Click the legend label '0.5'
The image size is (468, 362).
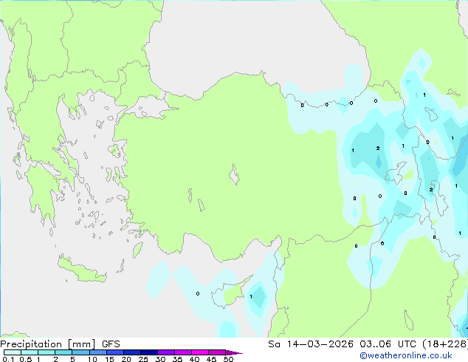(26, 359)
